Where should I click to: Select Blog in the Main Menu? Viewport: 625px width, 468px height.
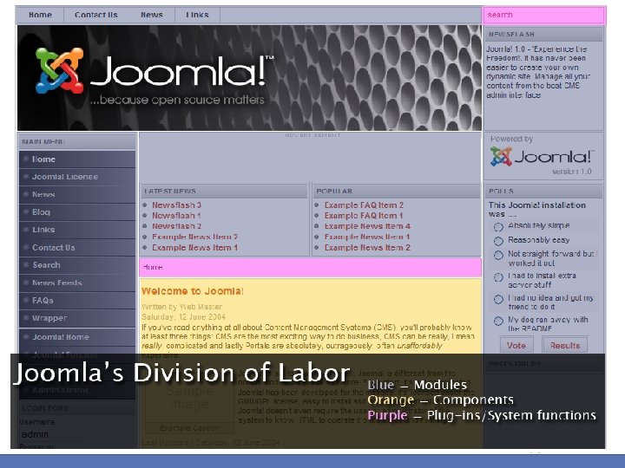click(77, 212)
